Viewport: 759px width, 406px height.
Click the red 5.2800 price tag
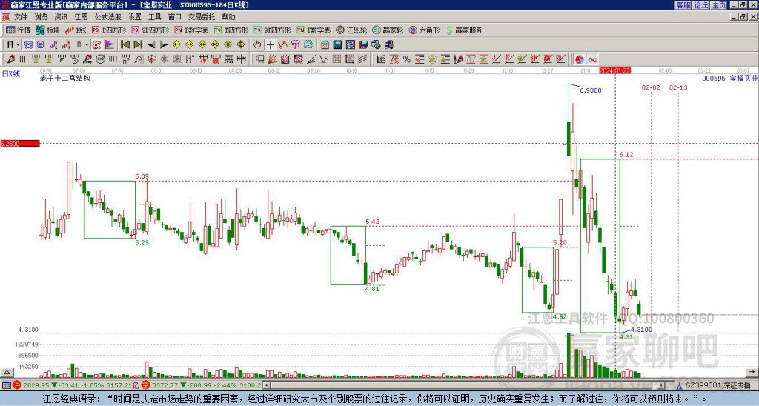pos(20,144)
